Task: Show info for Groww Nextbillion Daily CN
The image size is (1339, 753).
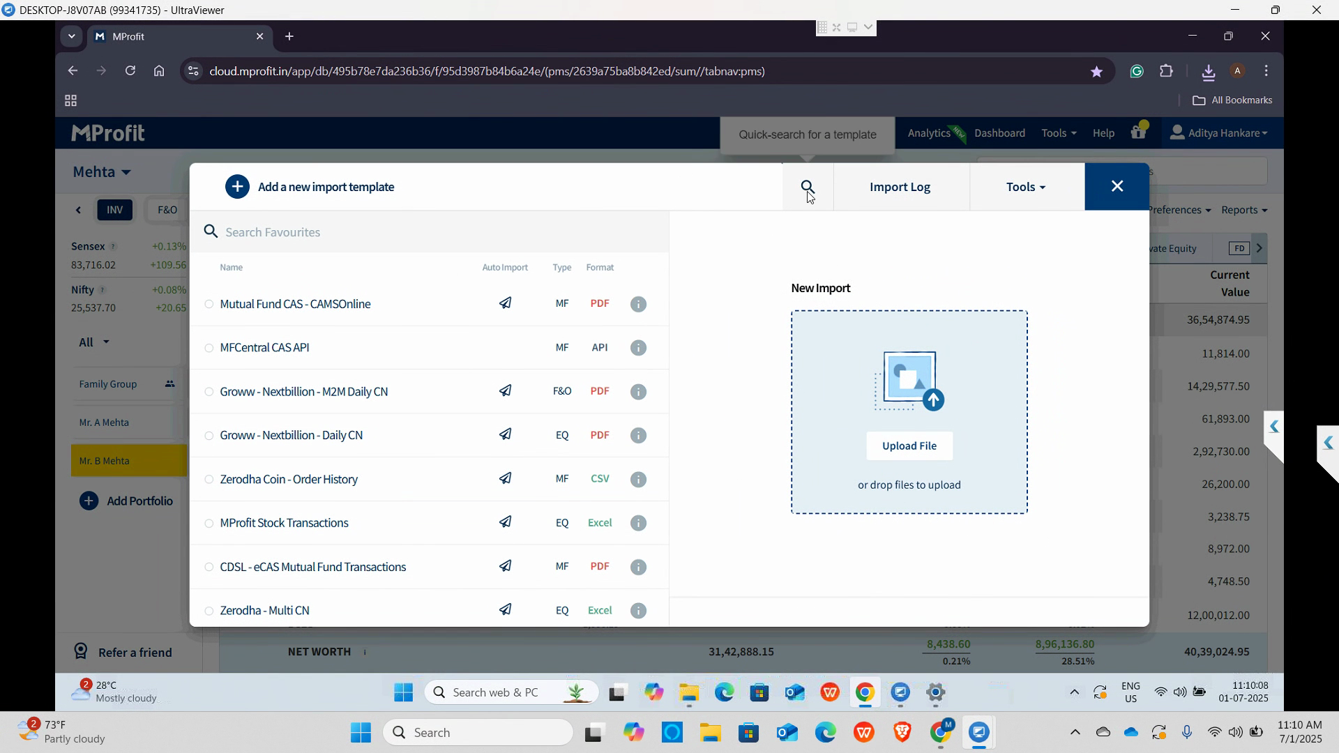Action: coord(638,436)
